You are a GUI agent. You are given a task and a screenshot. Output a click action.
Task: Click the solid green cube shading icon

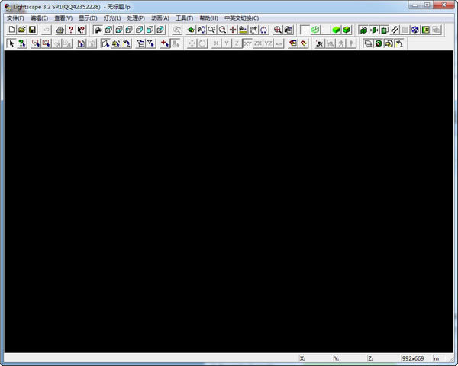click(x=336, y=30)
